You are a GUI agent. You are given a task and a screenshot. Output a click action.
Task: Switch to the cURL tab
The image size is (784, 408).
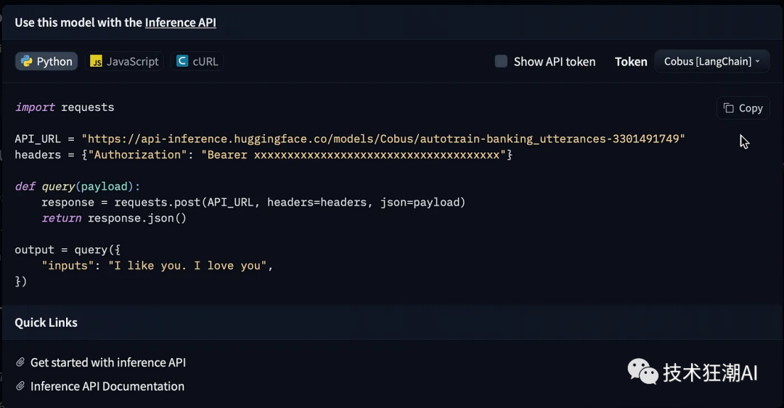point(197,62)
